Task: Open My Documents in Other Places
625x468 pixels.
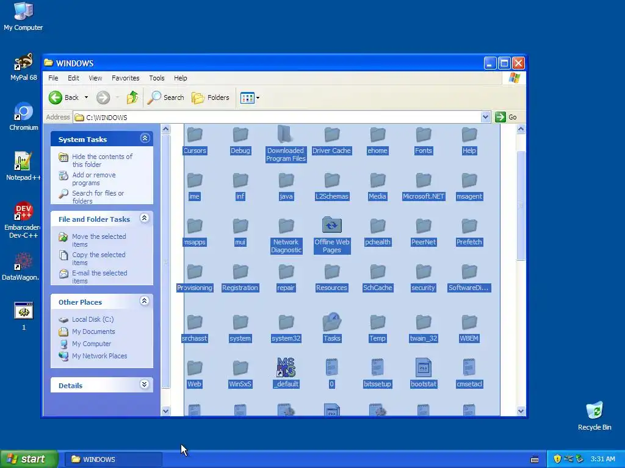Action: [93, 331]
